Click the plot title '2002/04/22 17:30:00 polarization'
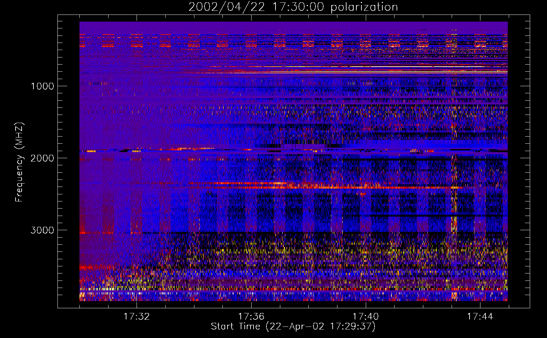 coord(293,7)
